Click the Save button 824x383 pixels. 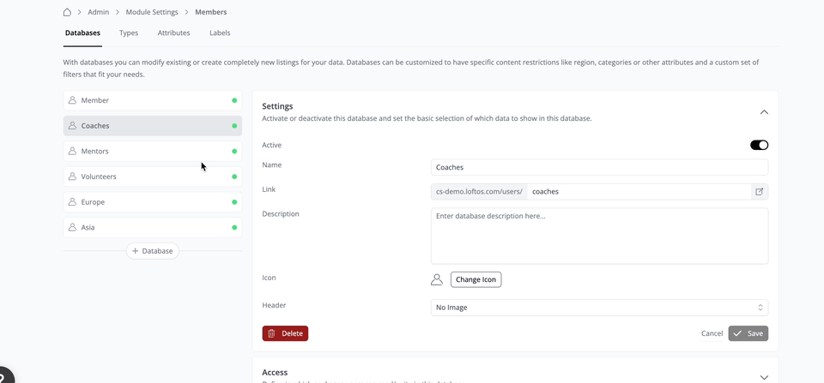(x=748, y=333)
